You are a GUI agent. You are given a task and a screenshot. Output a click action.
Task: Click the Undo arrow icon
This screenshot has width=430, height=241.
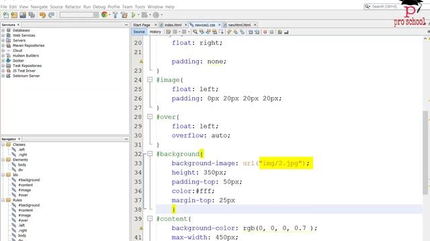tap(42, 15)
